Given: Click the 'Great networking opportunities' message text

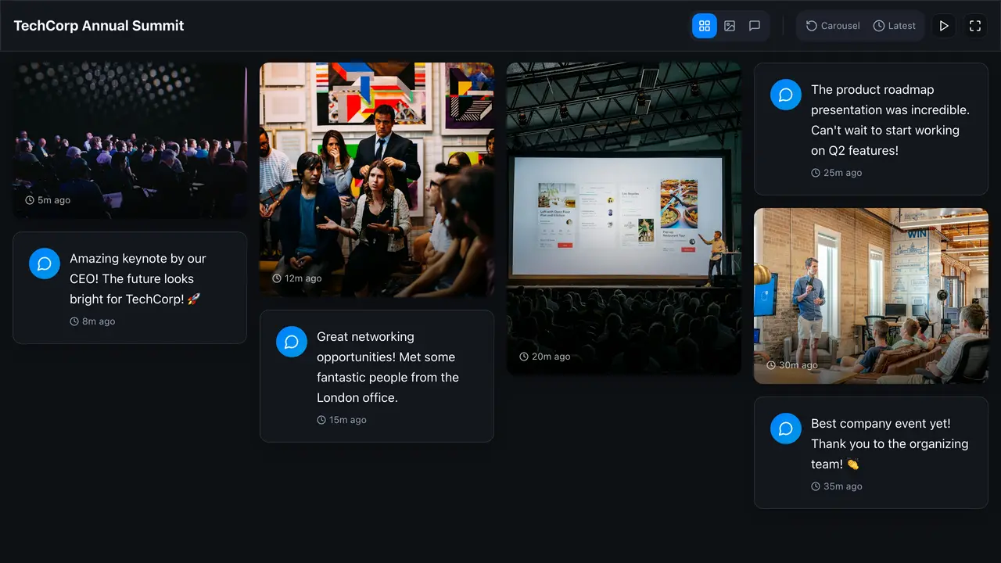Looking at the screenshot, I should 388,367.
